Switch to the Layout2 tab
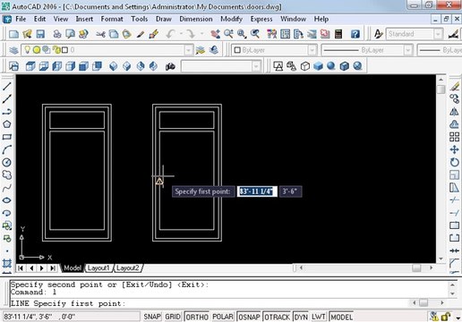 pyautogui.click(x=127, y=268)
